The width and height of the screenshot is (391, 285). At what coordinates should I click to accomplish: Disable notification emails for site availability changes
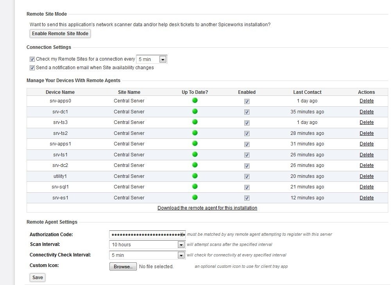point(32,68)
